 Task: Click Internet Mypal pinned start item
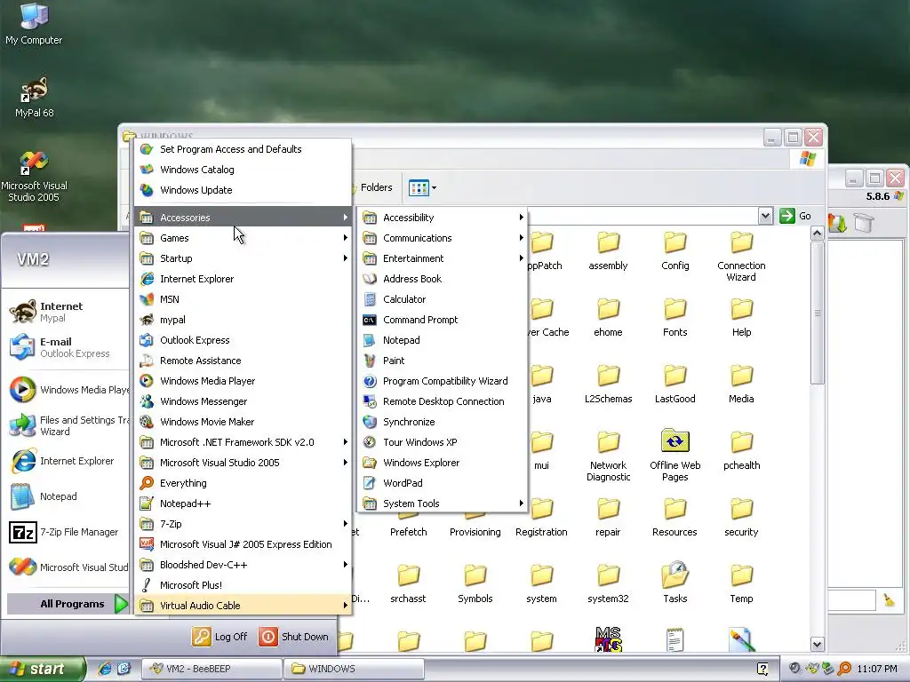67,312
